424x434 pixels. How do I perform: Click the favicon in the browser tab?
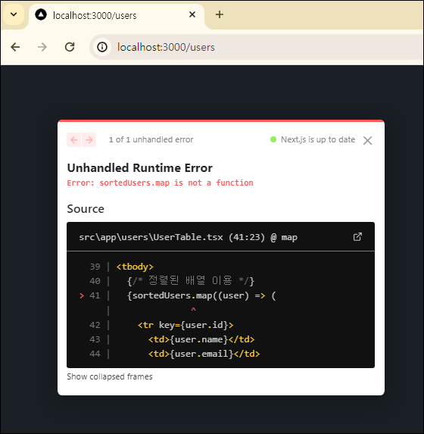coord(41,14)
